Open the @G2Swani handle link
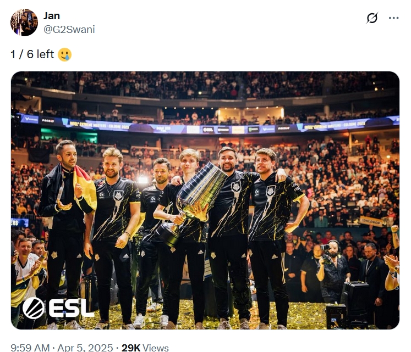 click(69, 30)
